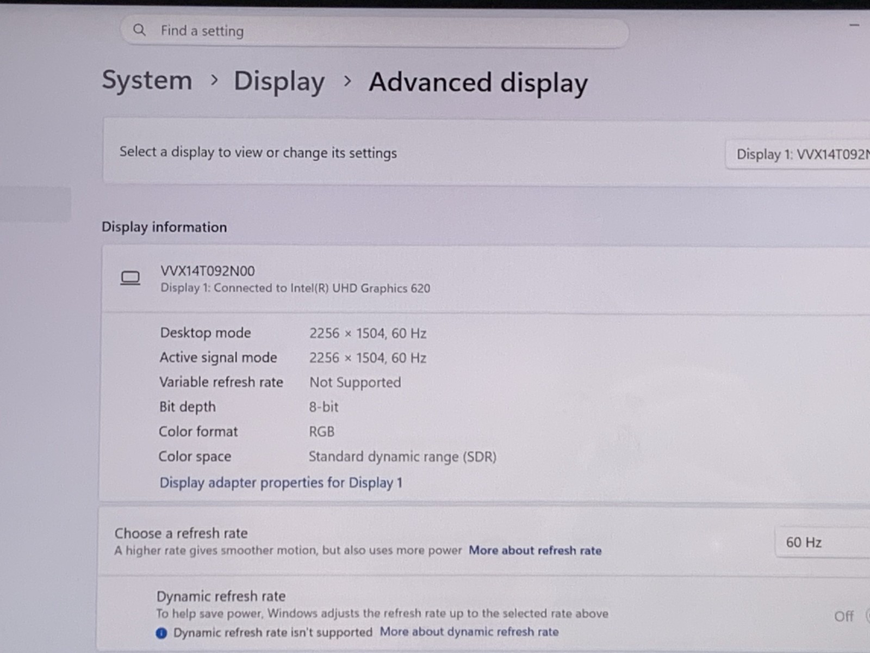Click the 8-bit bit depth value
Viewport: 870px width, 653px height.
click(x=324, y=407)
